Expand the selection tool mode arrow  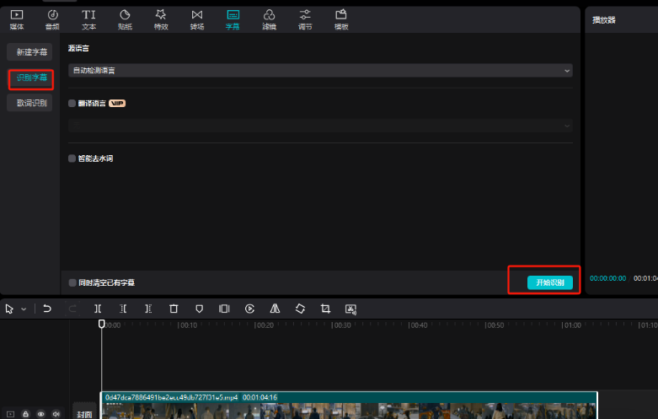coord(24,309)
